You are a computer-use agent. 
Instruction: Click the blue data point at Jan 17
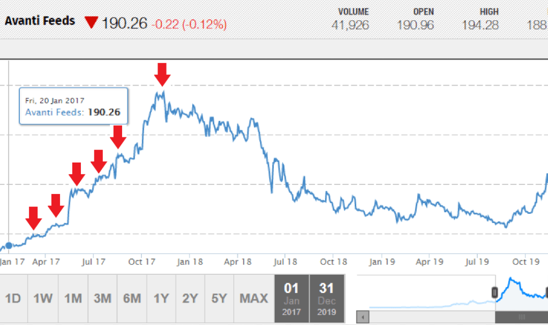coord(9,245)
